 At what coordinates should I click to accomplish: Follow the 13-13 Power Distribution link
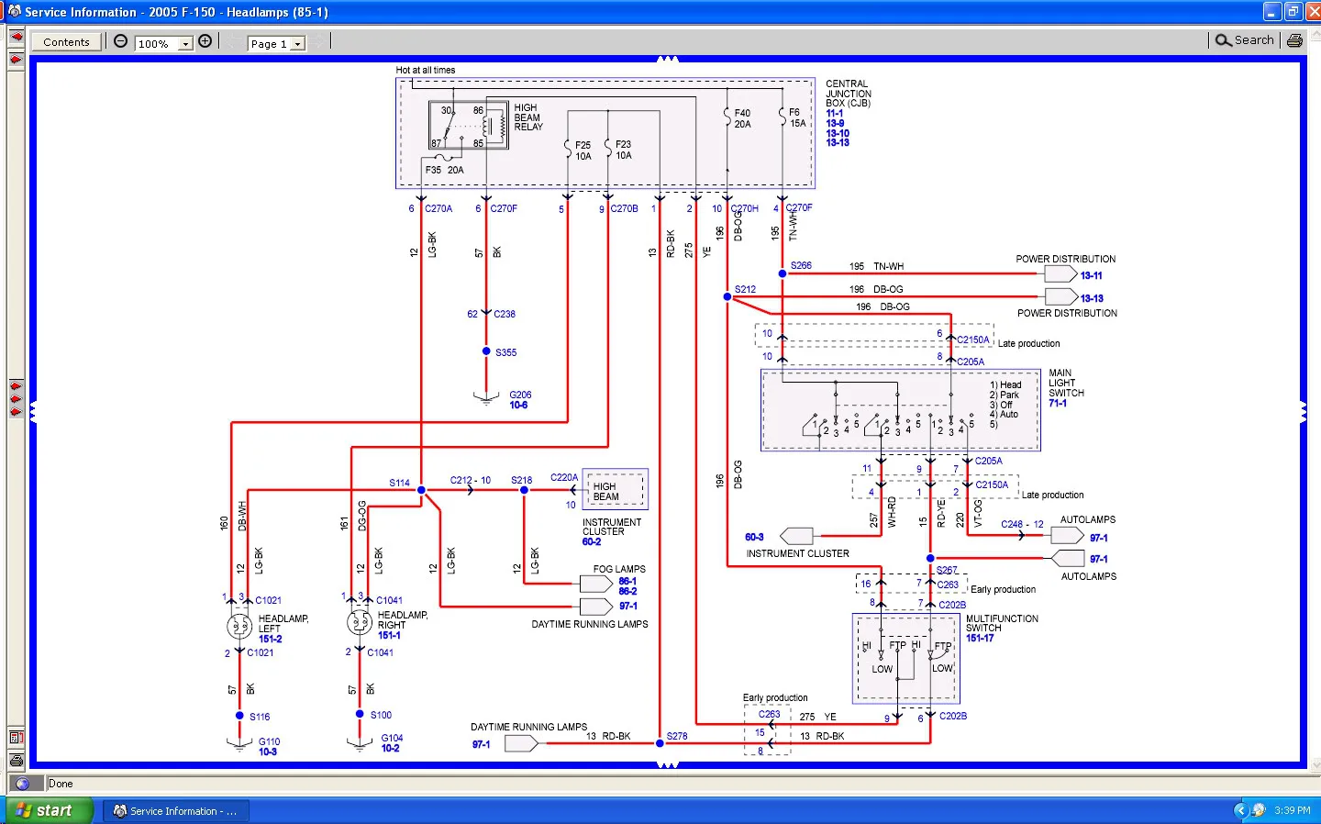[x=1092, y=298]
